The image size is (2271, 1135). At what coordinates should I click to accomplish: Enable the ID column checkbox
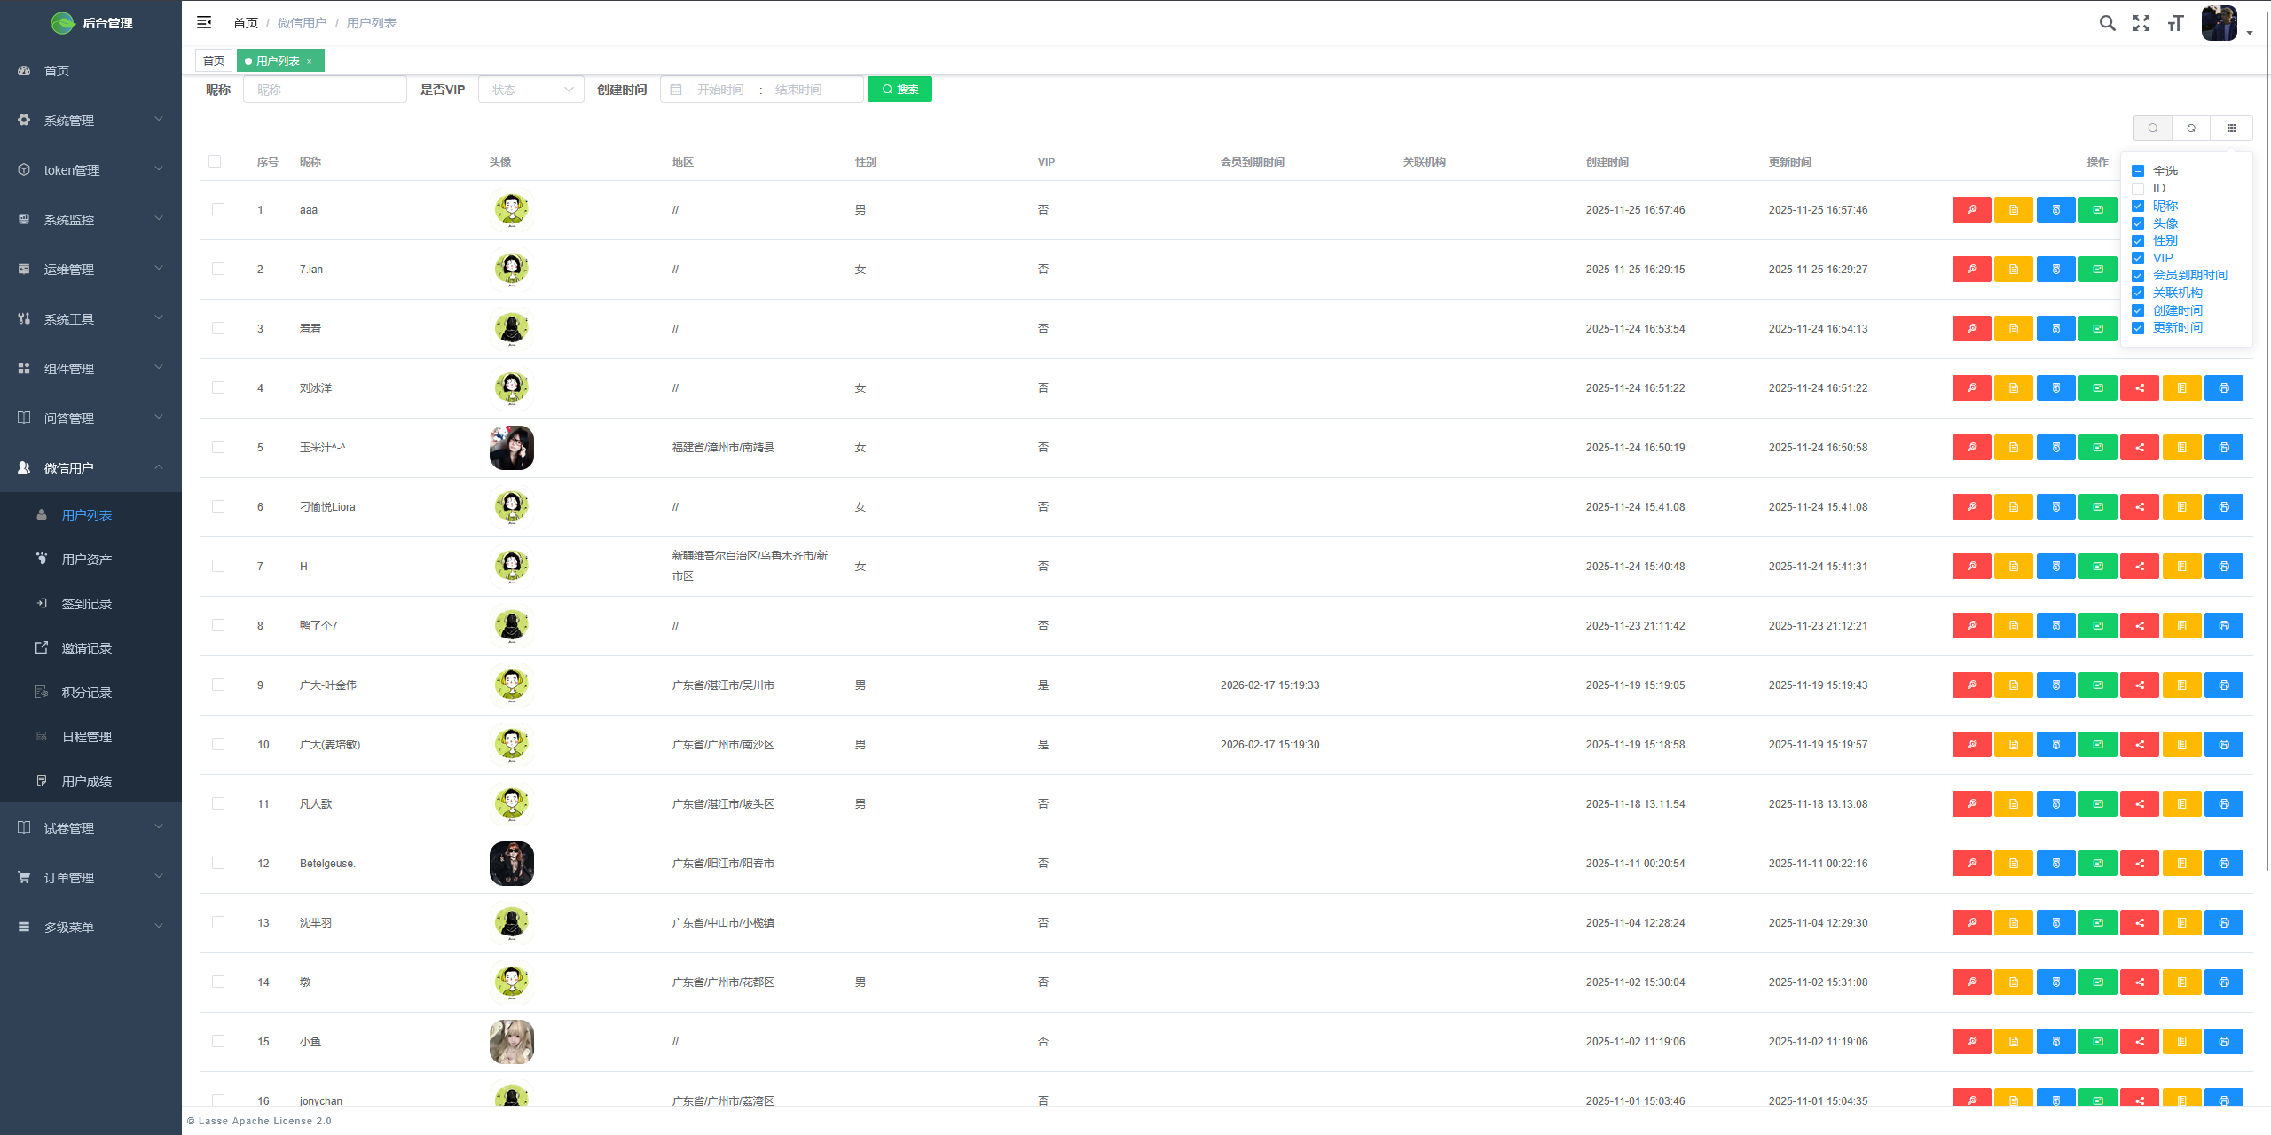(2138, 188)
